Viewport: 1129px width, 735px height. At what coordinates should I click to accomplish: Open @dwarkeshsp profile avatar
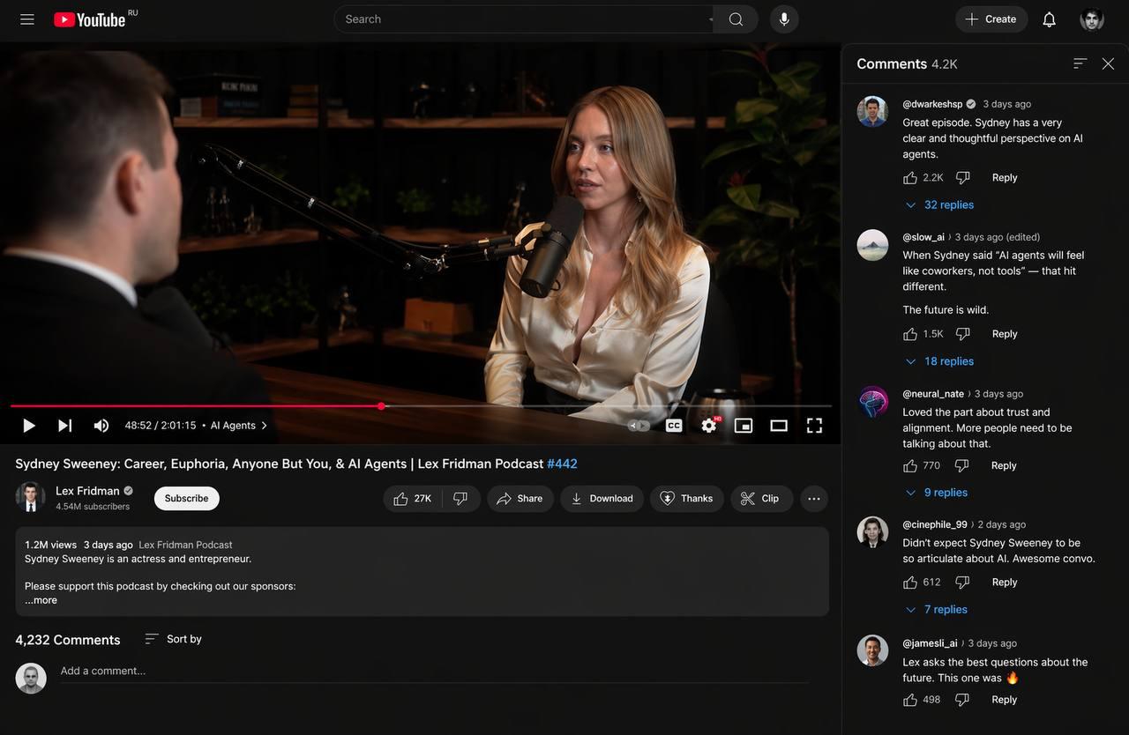click(872, 112)
